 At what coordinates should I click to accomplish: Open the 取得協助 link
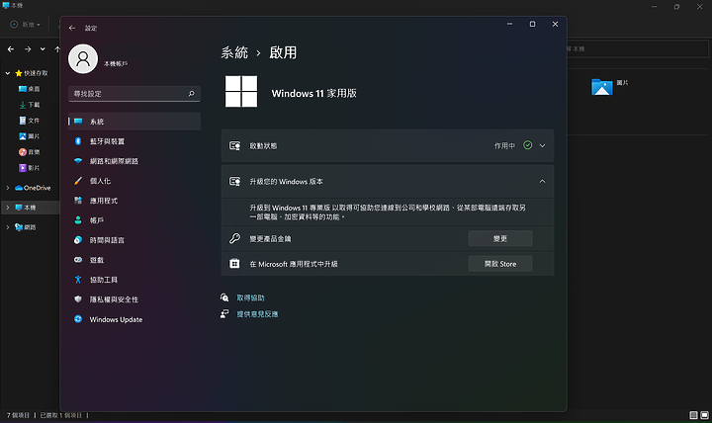click(x=250, y=297)
